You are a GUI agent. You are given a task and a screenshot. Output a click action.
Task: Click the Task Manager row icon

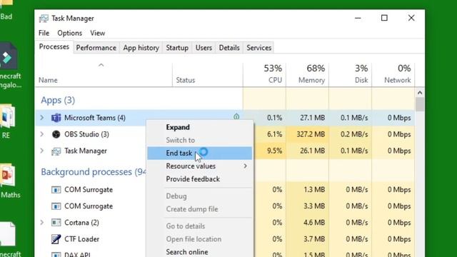tap(56, 151)
